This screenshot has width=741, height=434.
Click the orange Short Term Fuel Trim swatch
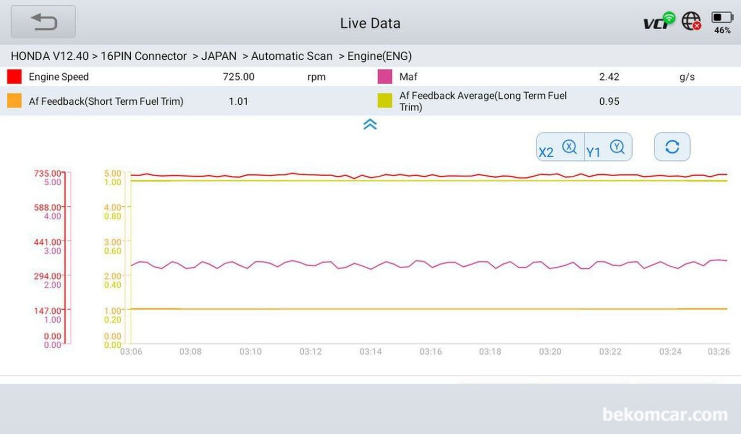(14, 101)
